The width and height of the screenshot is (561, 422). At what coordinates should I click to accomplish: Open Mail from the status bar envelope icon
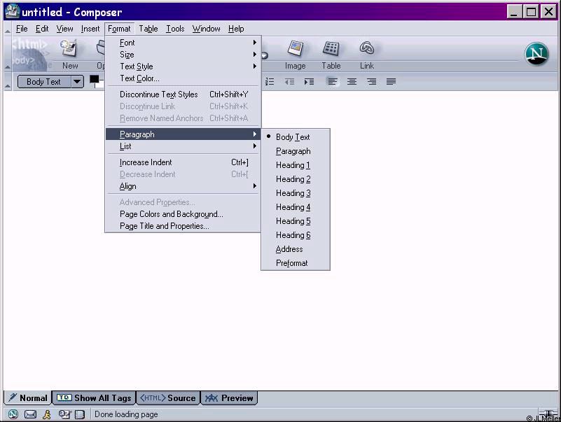tap(30, 414)
